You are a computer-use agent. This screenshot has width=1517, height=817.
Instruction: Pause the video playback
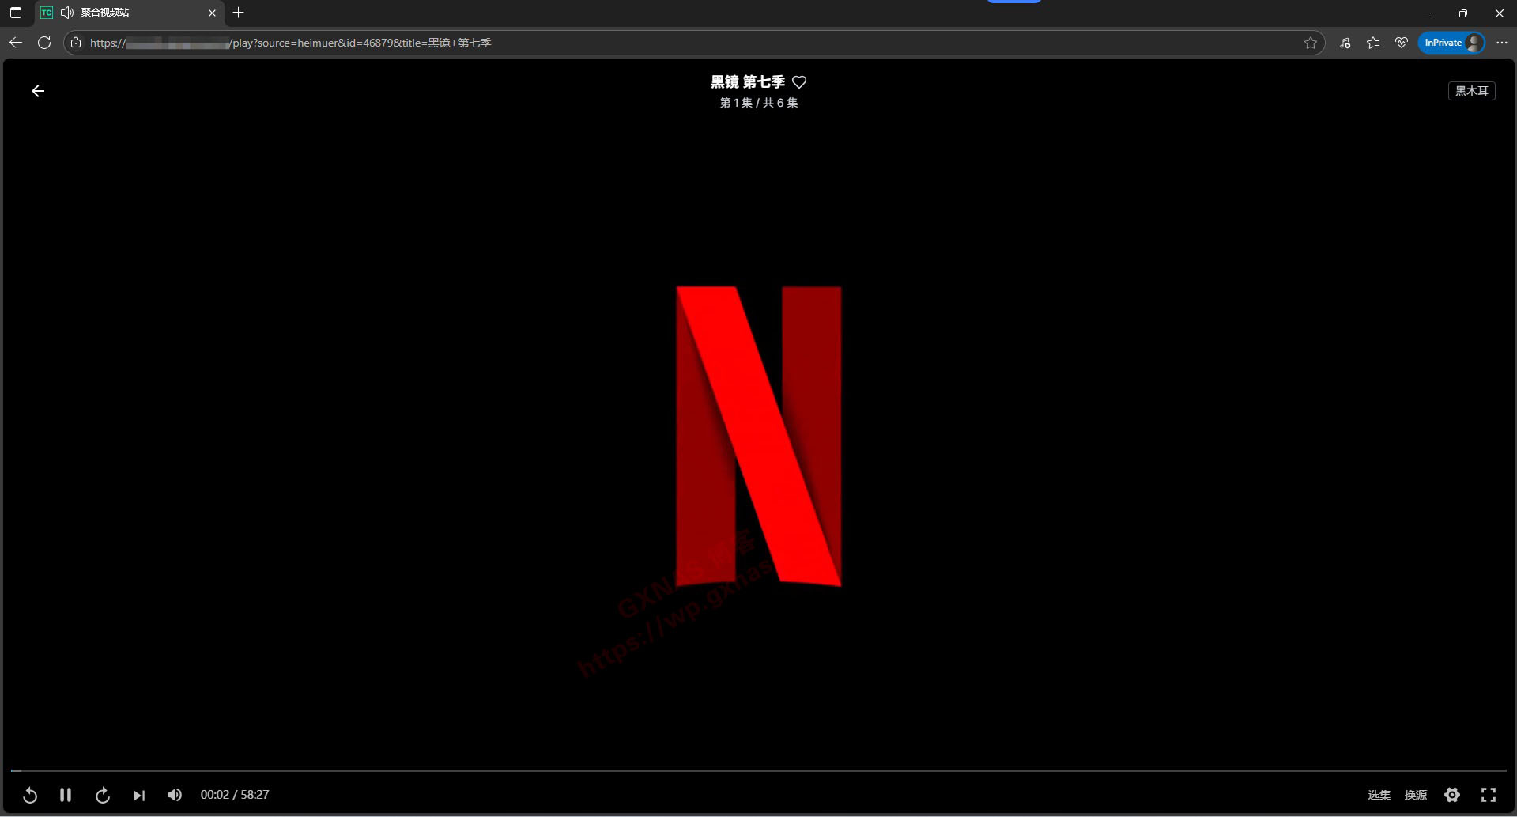click(66, 795)
